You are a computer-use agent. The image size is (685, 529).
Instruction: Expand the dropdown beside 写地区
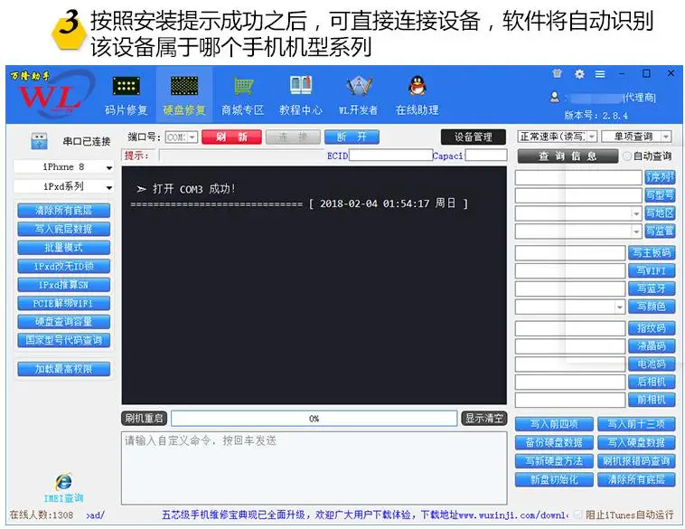[636, 213]
